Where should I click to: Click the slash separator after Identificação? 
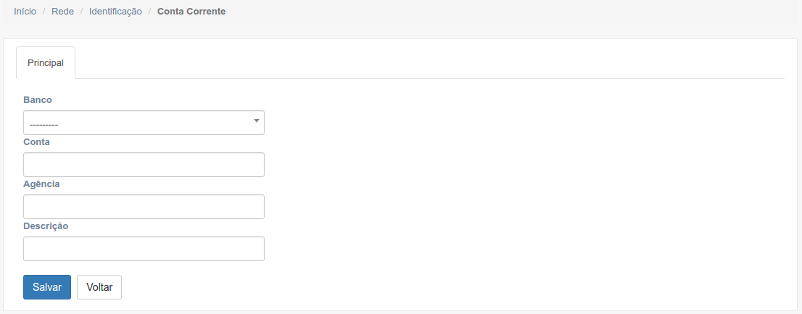(149, 12)
